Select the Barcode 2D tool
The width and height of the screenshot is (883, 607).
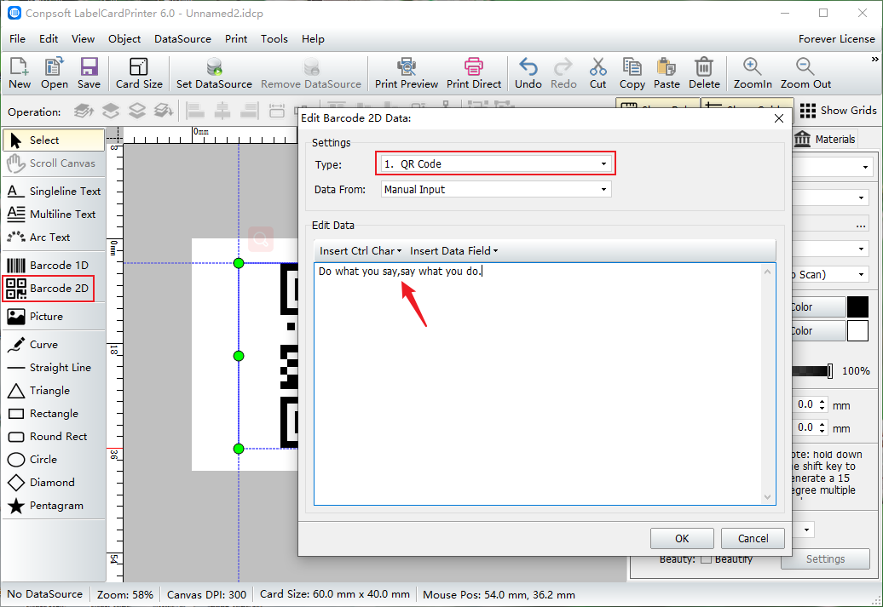(x=49, y=288)
